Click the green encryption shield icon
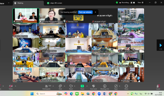 point(117,3)
